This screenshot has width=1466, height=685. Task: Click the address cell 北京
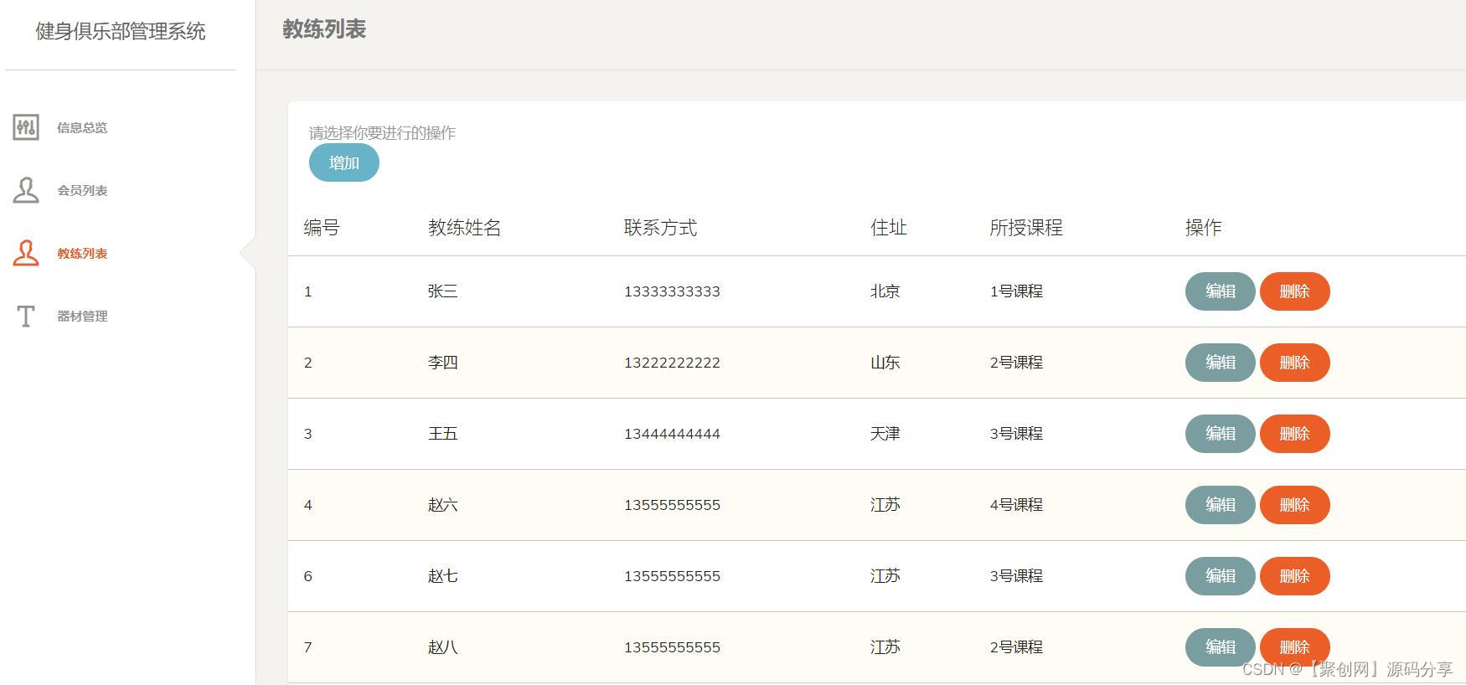tap(885, 291)
